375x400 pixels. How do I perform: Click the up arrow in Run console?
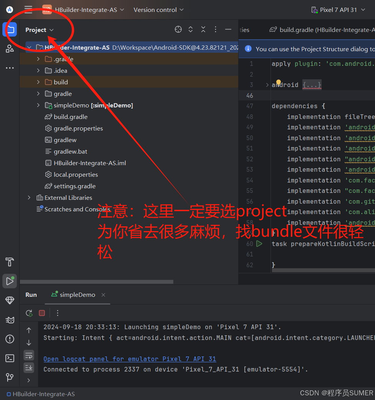click(x=29, y=330)
